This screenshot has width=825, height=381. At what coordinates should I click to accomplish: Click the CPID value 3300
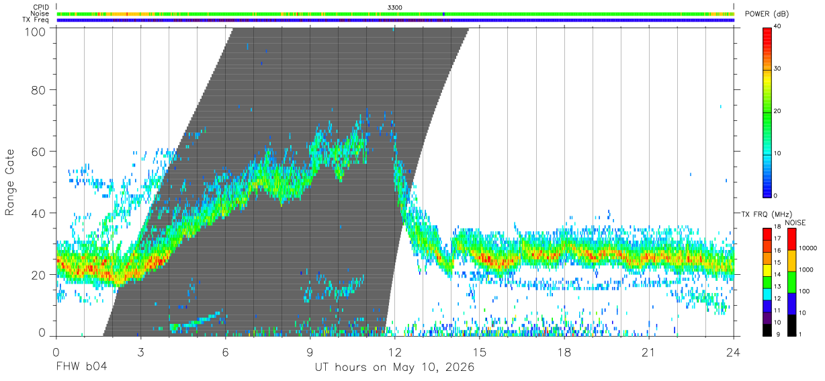(395, 7)
